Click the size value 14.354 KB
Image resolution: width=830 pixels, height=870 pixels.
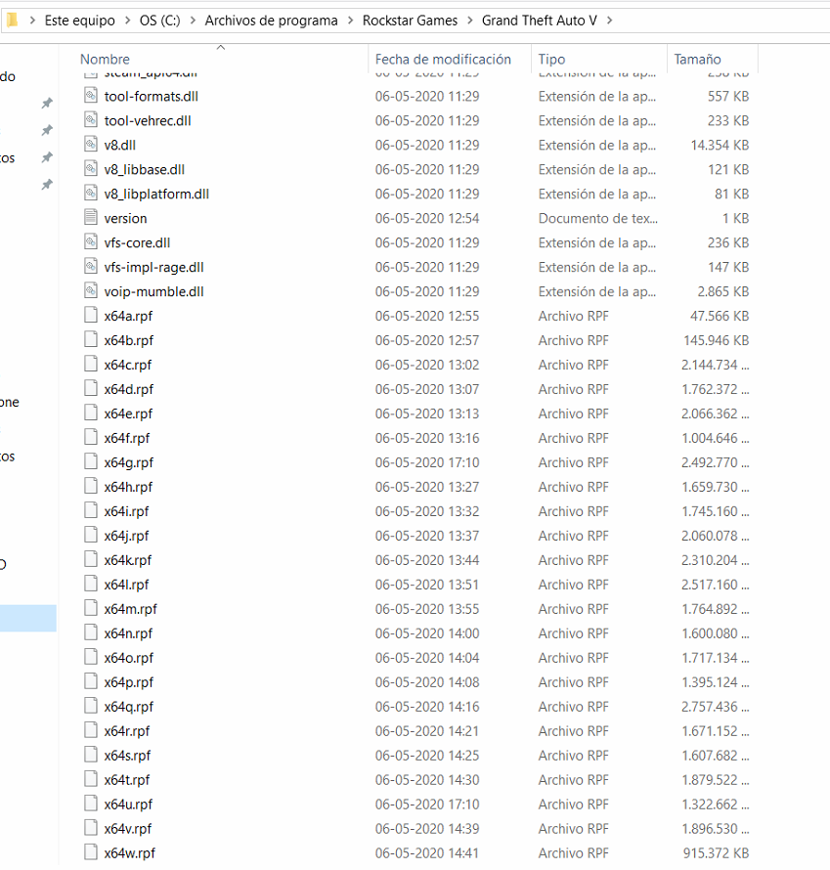pos(720,146)
